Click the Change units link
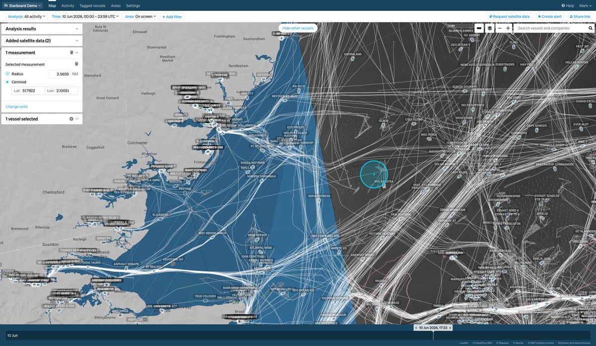The height and width of the screenshot is (346, 596). click(x=17, y=107)
